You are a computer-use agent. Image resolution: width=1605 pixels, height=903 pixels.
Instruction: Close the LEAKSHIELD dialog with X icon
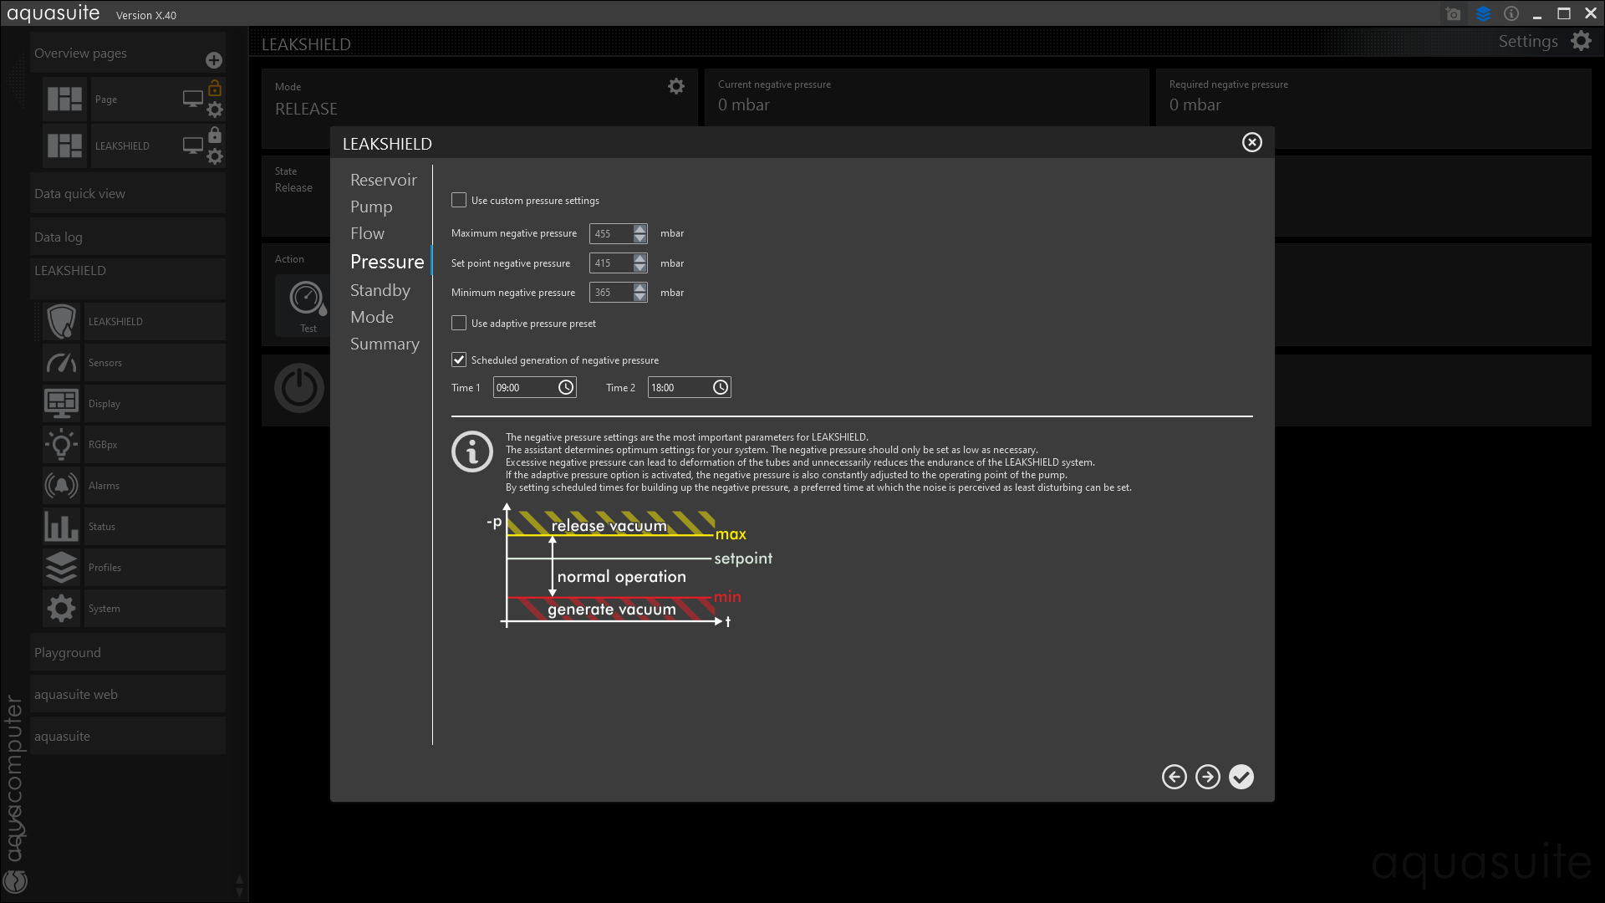pyautogui.click(x=1251, y=142)
